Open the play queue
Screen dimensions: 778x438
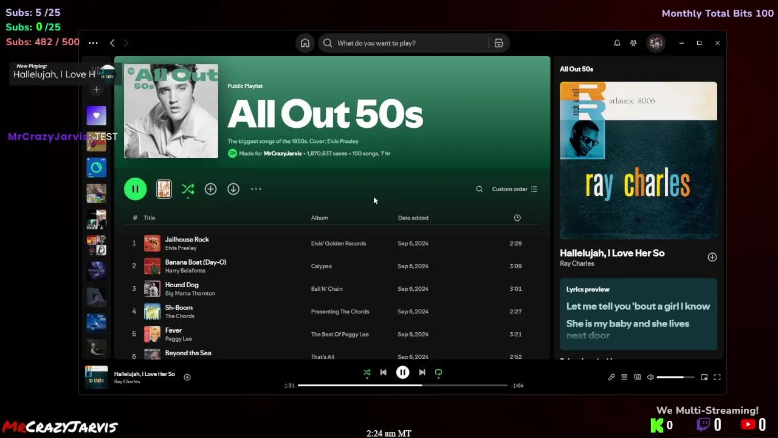tap(624, 377)
